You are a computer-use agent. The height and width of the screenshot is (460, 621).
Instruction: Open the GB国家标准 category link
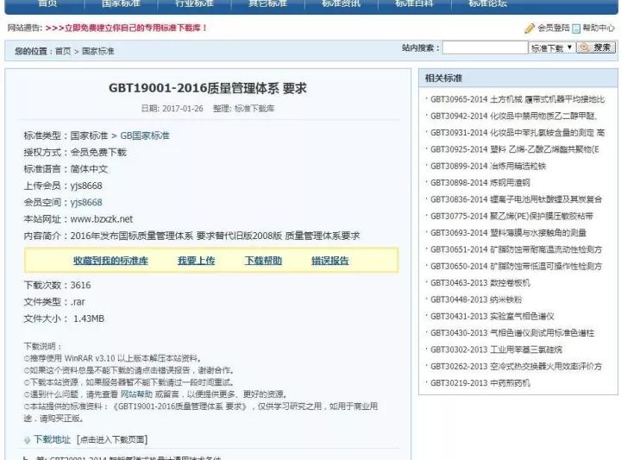[145, 135]
